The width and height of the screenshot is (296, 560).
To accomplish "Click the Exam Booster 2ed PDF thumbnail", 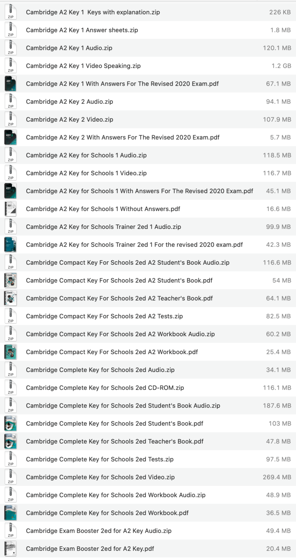I will pyautogui.click(x=11, y=548).
